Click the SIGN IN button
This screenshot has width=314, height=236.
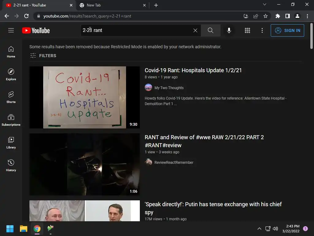[287, 30]
